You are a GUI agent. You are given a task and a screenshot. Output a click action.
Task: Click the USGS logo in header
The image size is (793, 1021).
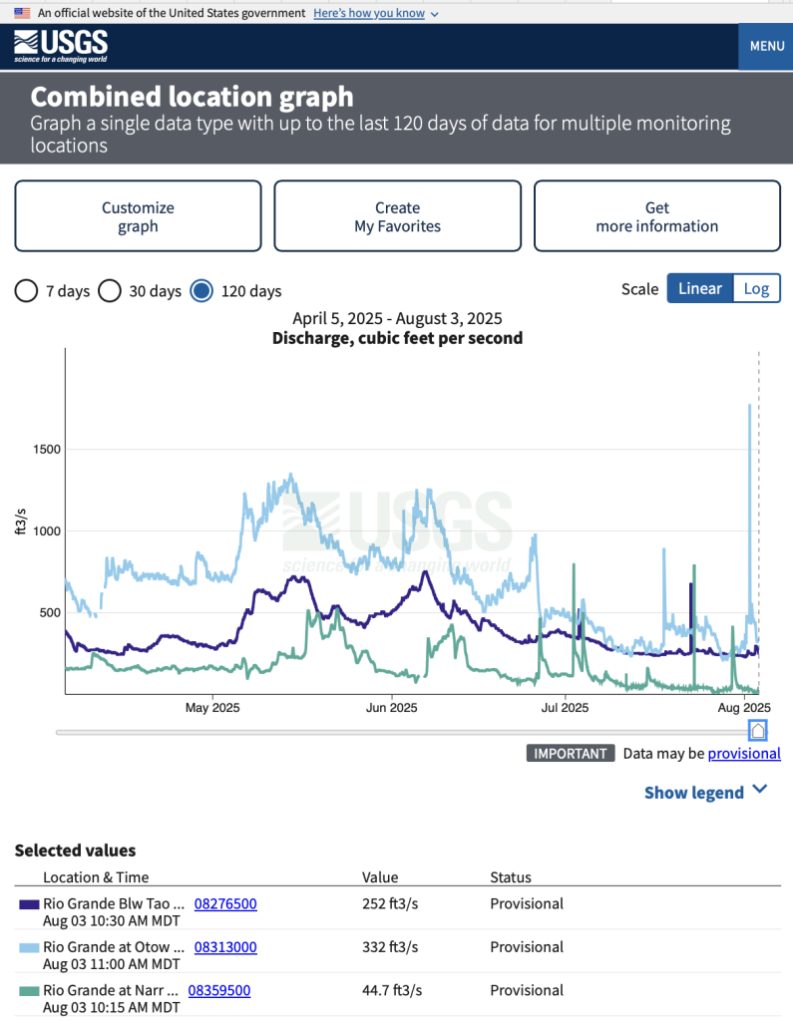[x=61, y=46]
